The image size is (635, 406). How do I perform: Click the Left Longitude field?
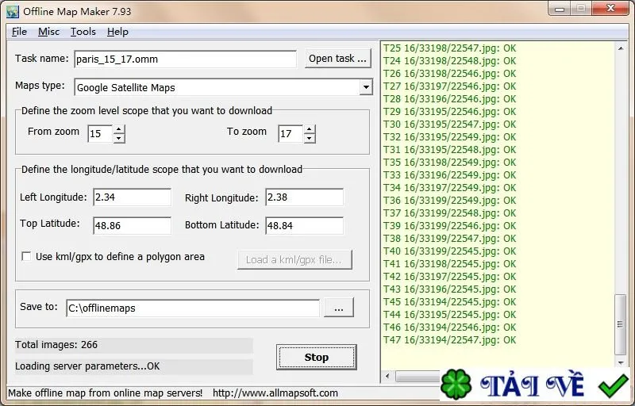132,197
